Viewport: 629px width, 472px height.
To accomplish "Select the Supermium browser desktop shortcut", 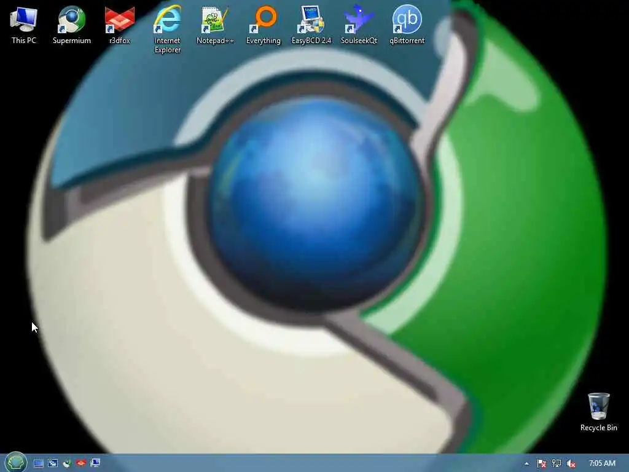I will coord(72,24).
